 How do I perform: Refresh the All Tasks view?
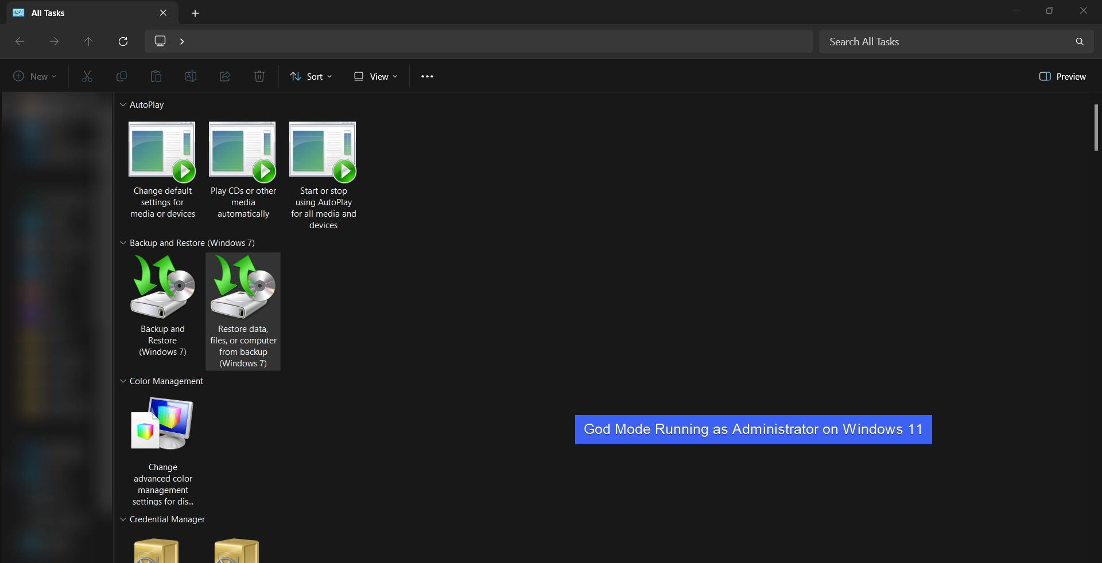tap(123, 41)
